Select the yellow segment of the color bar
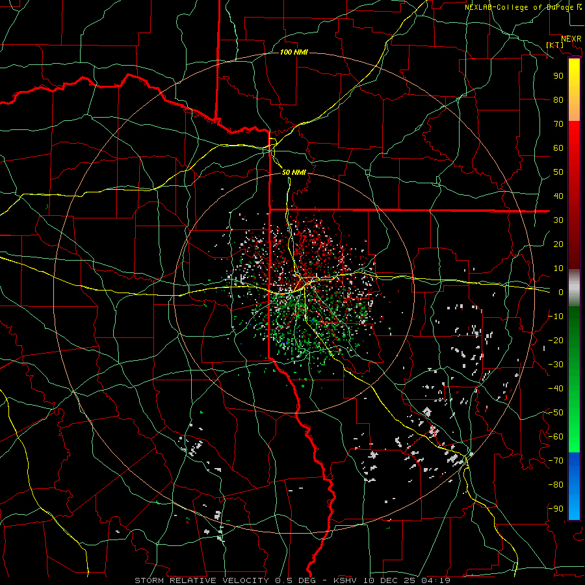 pyautogui.click(x=574, y=90)
